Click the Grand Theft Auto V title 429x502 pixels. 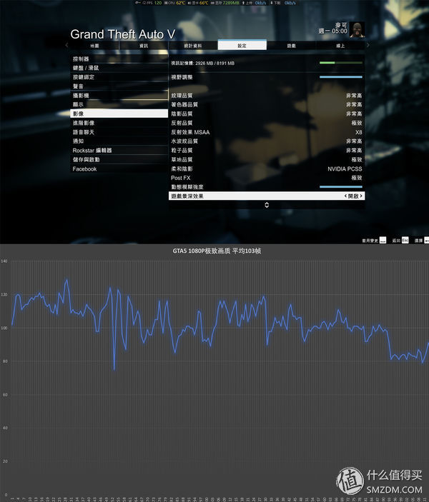[123, 34]
